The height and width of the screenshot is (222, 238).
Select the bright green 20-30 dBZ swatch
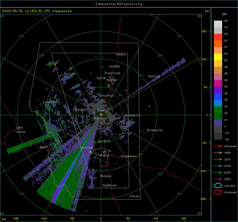pyautogui.click(x=218, y=110)
